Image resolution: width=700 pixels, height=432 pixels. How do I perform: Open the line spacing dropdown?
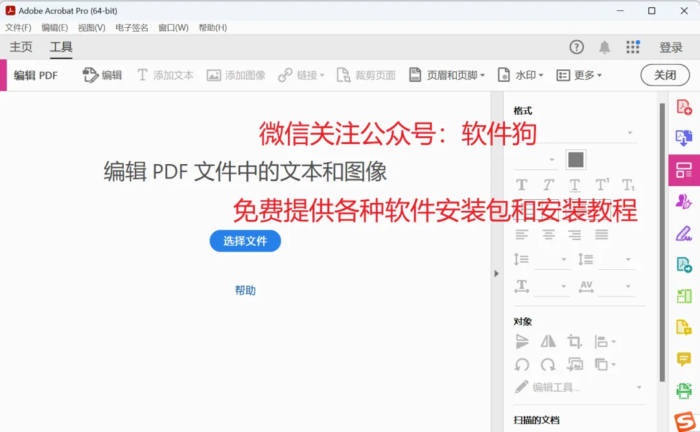click(x=552, y=259)
